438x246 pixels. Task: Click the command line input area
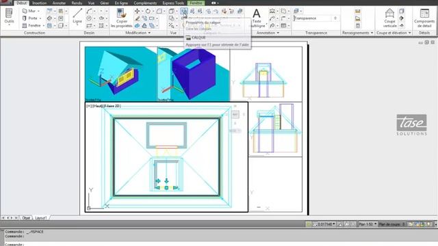(x=220, y=245)
